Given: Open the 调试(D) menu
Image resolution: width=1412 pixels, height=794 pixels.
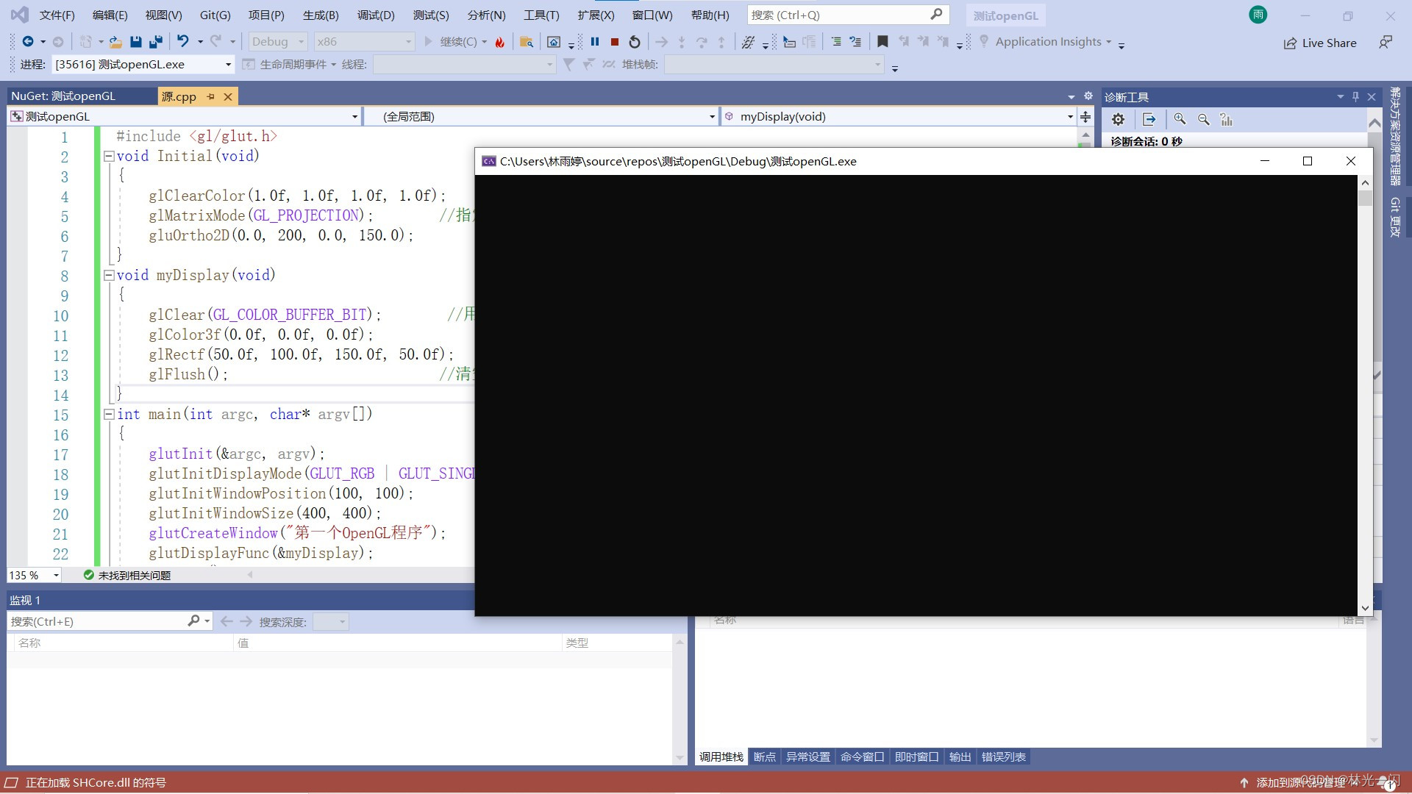Looking at the screenshot, I should (x=376, y=15).
